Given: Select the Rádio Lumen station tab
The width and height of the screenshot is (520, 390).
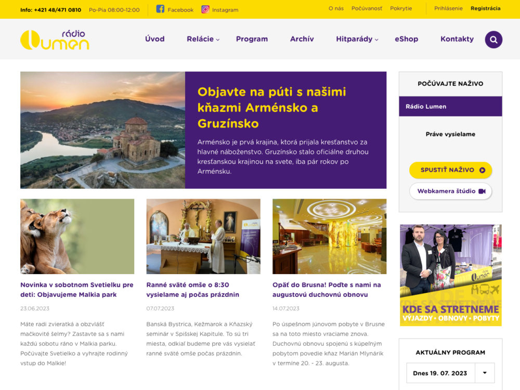Looking at the screenshot, I should pos(450,107).
